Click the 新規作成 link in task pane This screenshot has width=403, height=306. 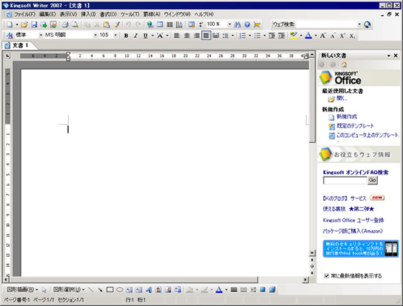tap(347, 116)
